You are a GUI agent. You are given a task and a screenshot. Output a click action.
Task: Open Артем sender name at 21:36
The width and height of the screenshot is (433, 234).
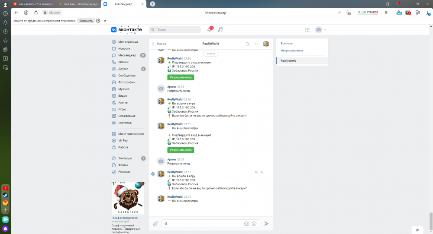(171, 87)
